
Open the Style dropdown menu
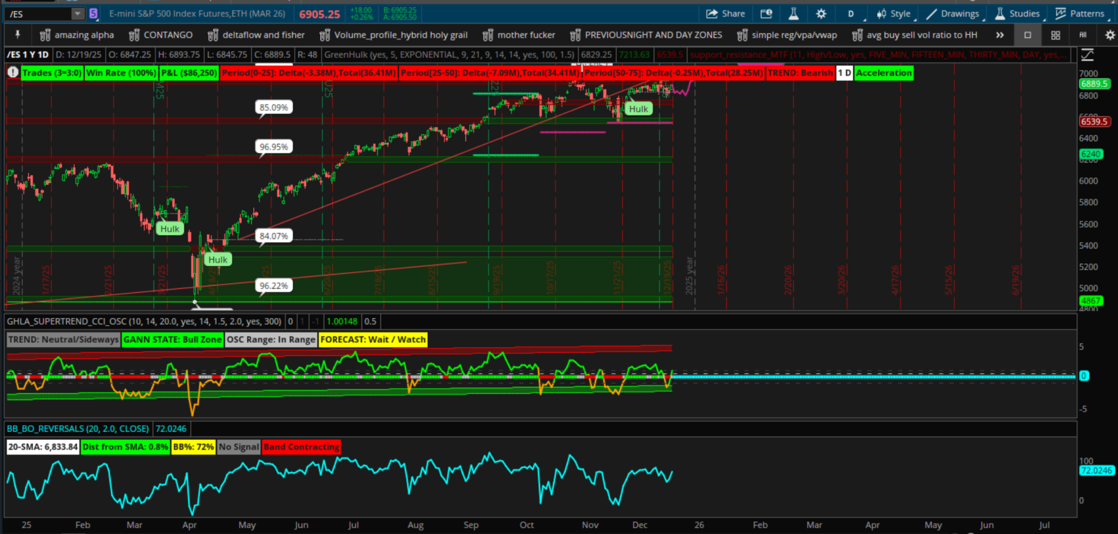[x=893, y=14]
